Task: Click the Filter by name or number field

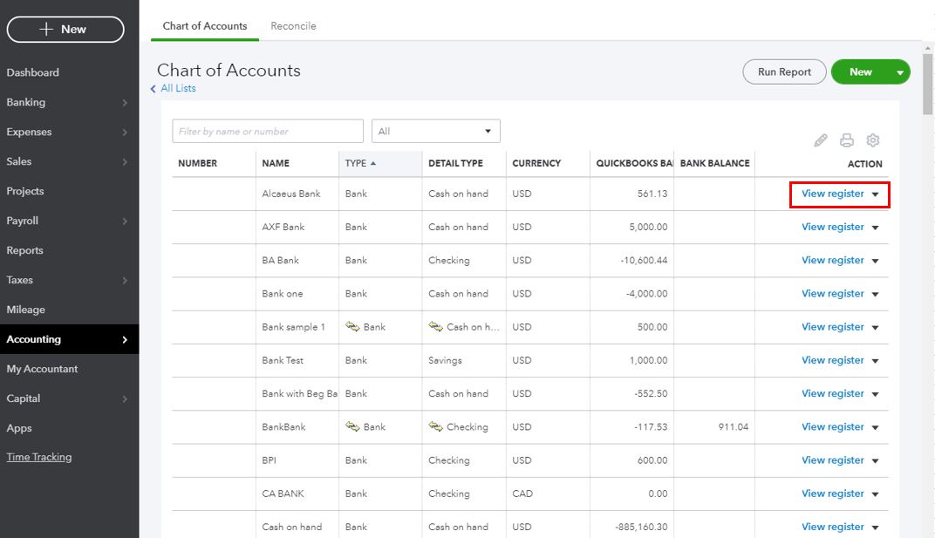Action: point(267,132)
